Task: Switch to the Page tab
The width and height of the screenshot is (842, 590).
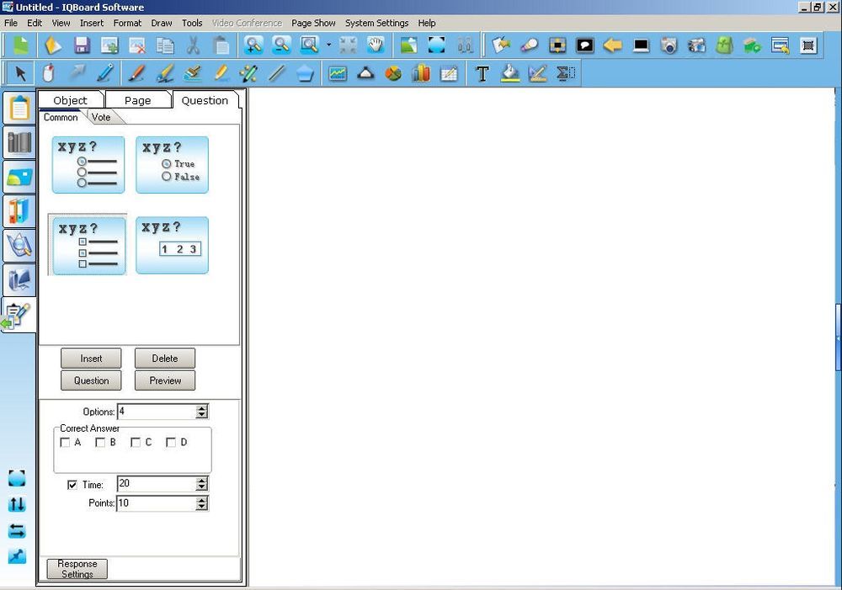Action: 137,100
